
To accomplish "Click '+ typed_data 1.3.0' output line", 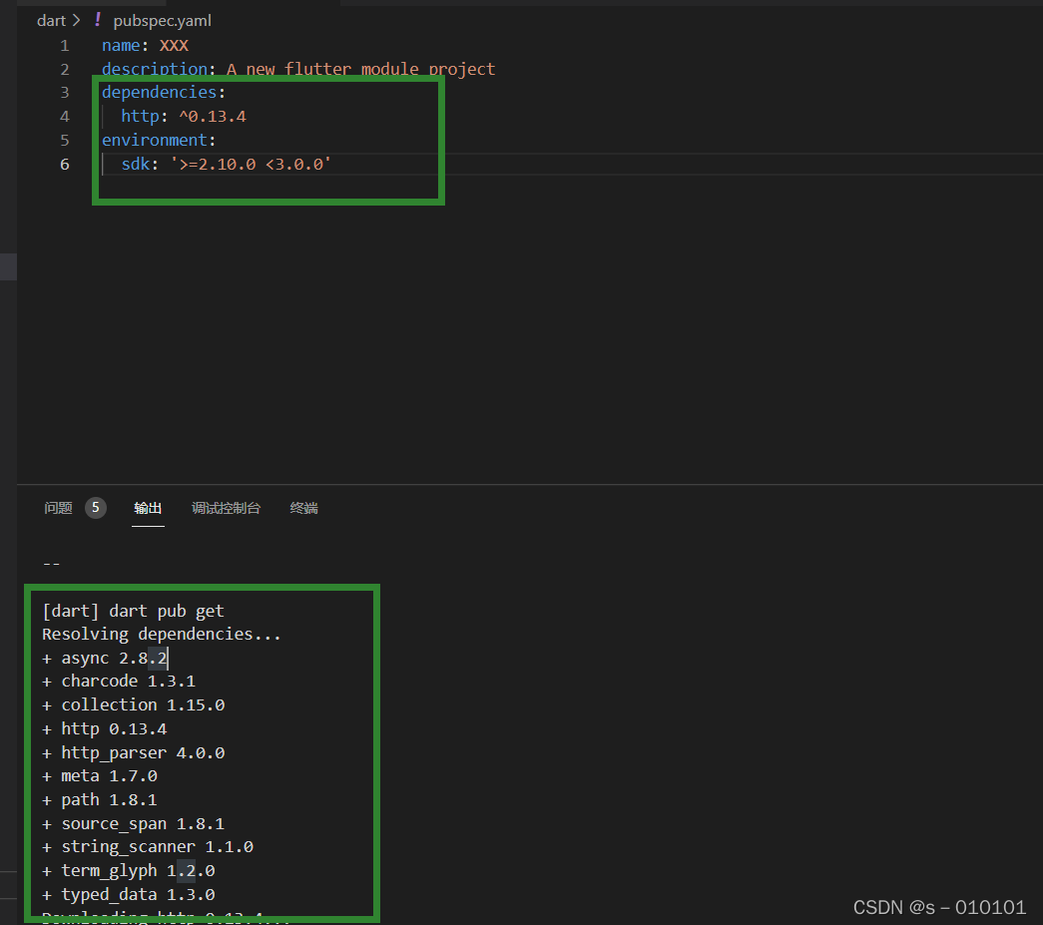I will pos(129,895).
